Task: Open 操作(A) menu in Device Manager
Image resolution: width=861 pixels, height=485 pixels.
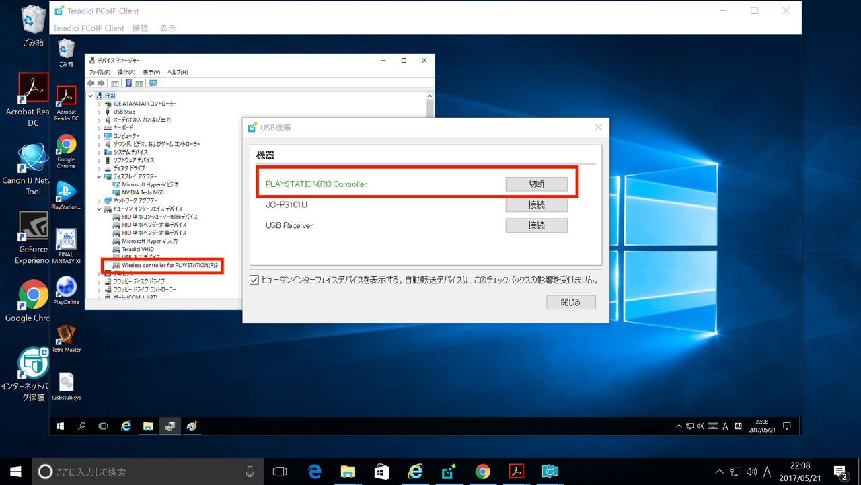Action: pos(126,72)
